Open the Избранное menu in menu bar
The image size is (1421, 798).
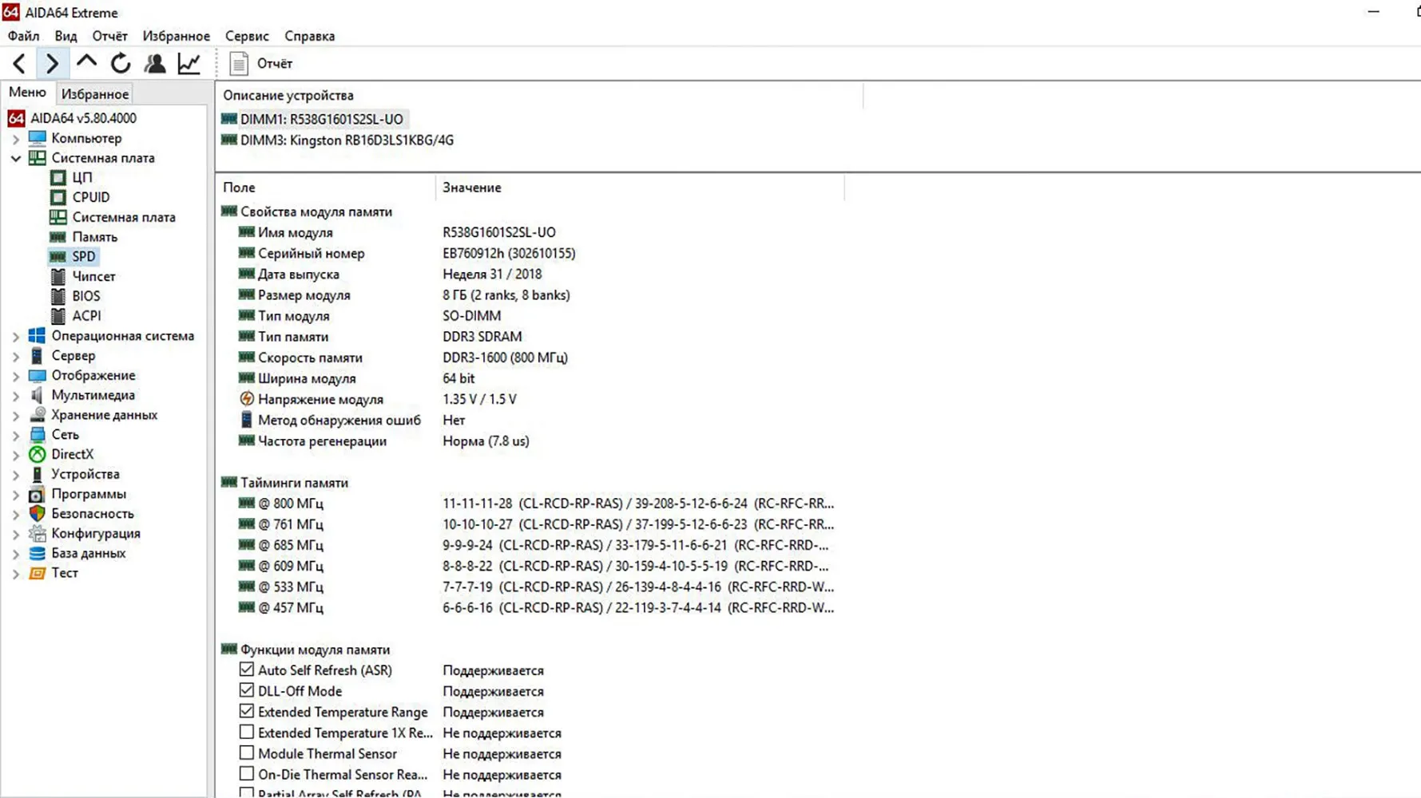(x=176, y=36)
